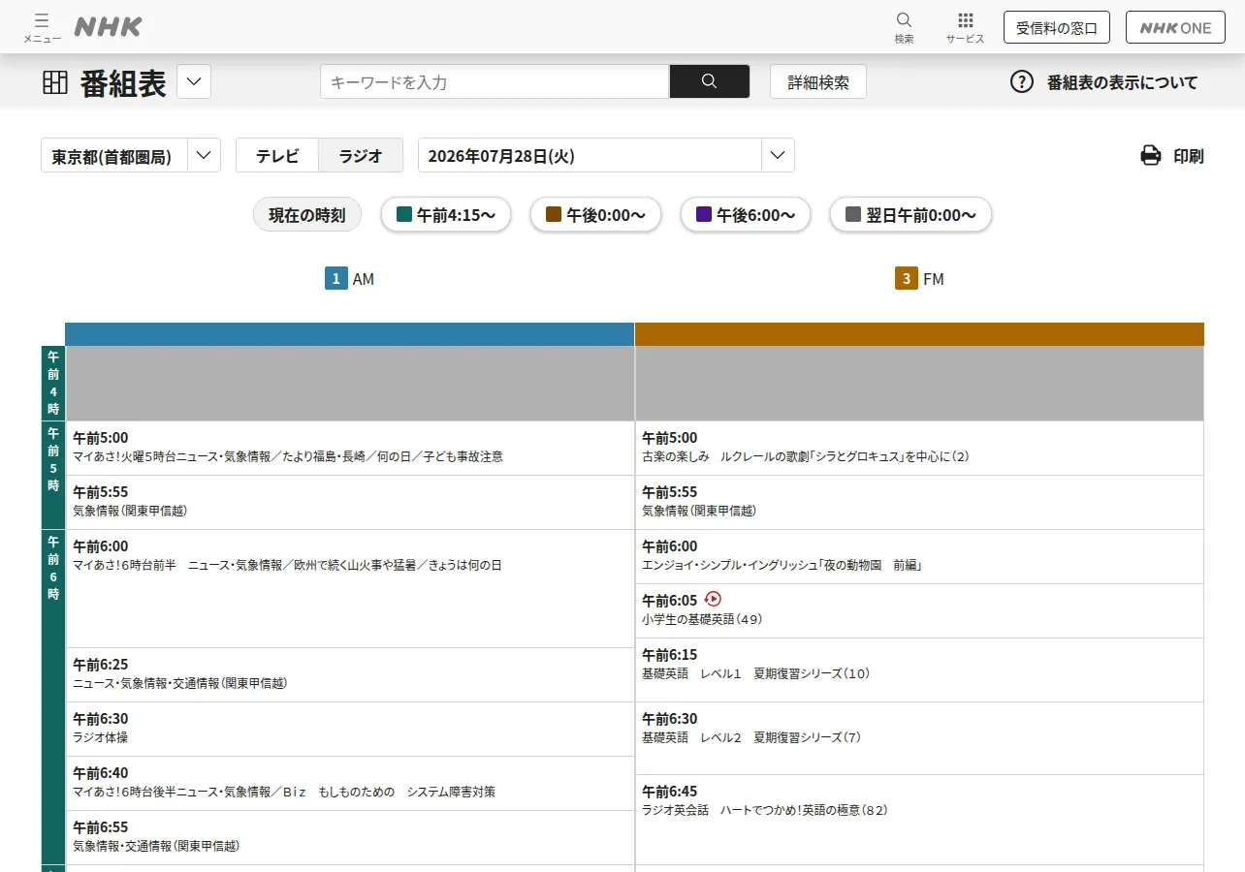Click the 番組表 grid icon beside title

point(55,82)
